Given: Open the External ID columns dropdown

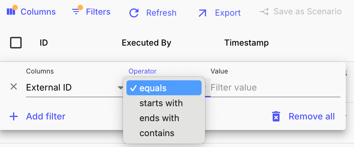Looking at the screenshot, I should (73, 88).
